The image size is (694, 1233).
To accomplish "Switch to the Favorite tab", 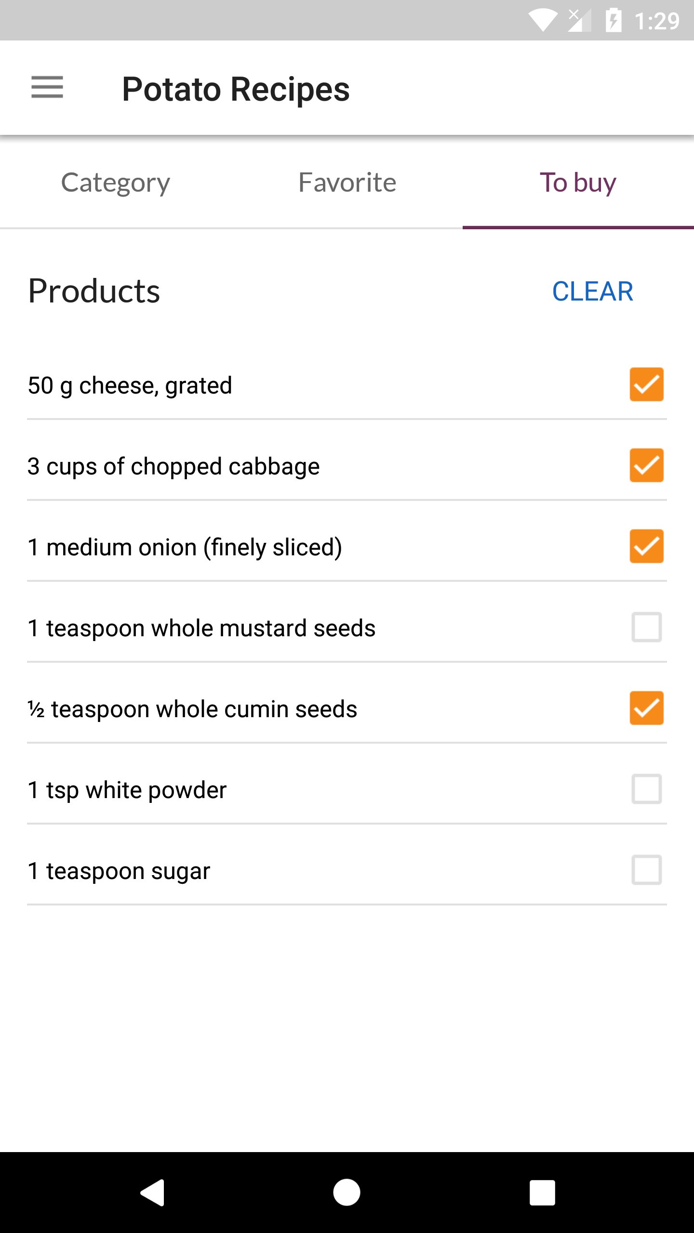I will [x=347, y=183].
